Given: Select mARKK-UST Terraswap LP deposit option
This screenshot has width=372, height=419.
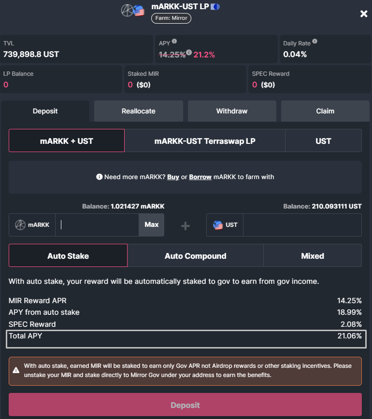Looking at the screenshot, I should click(x=205, y=141).
